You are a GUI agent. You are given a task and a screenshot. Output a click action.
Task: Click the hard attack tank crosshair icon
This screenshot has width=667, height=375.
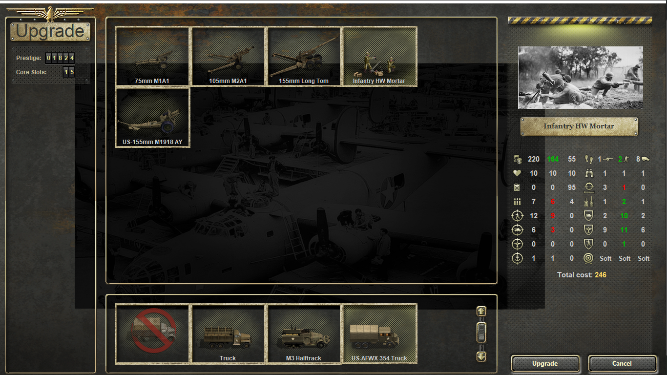[517, 230]
